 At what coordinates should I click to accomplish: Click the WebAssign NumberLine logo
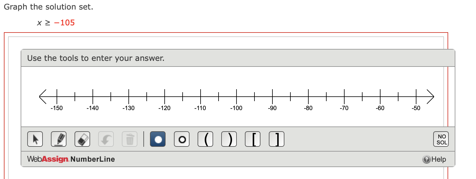point(70,159)
